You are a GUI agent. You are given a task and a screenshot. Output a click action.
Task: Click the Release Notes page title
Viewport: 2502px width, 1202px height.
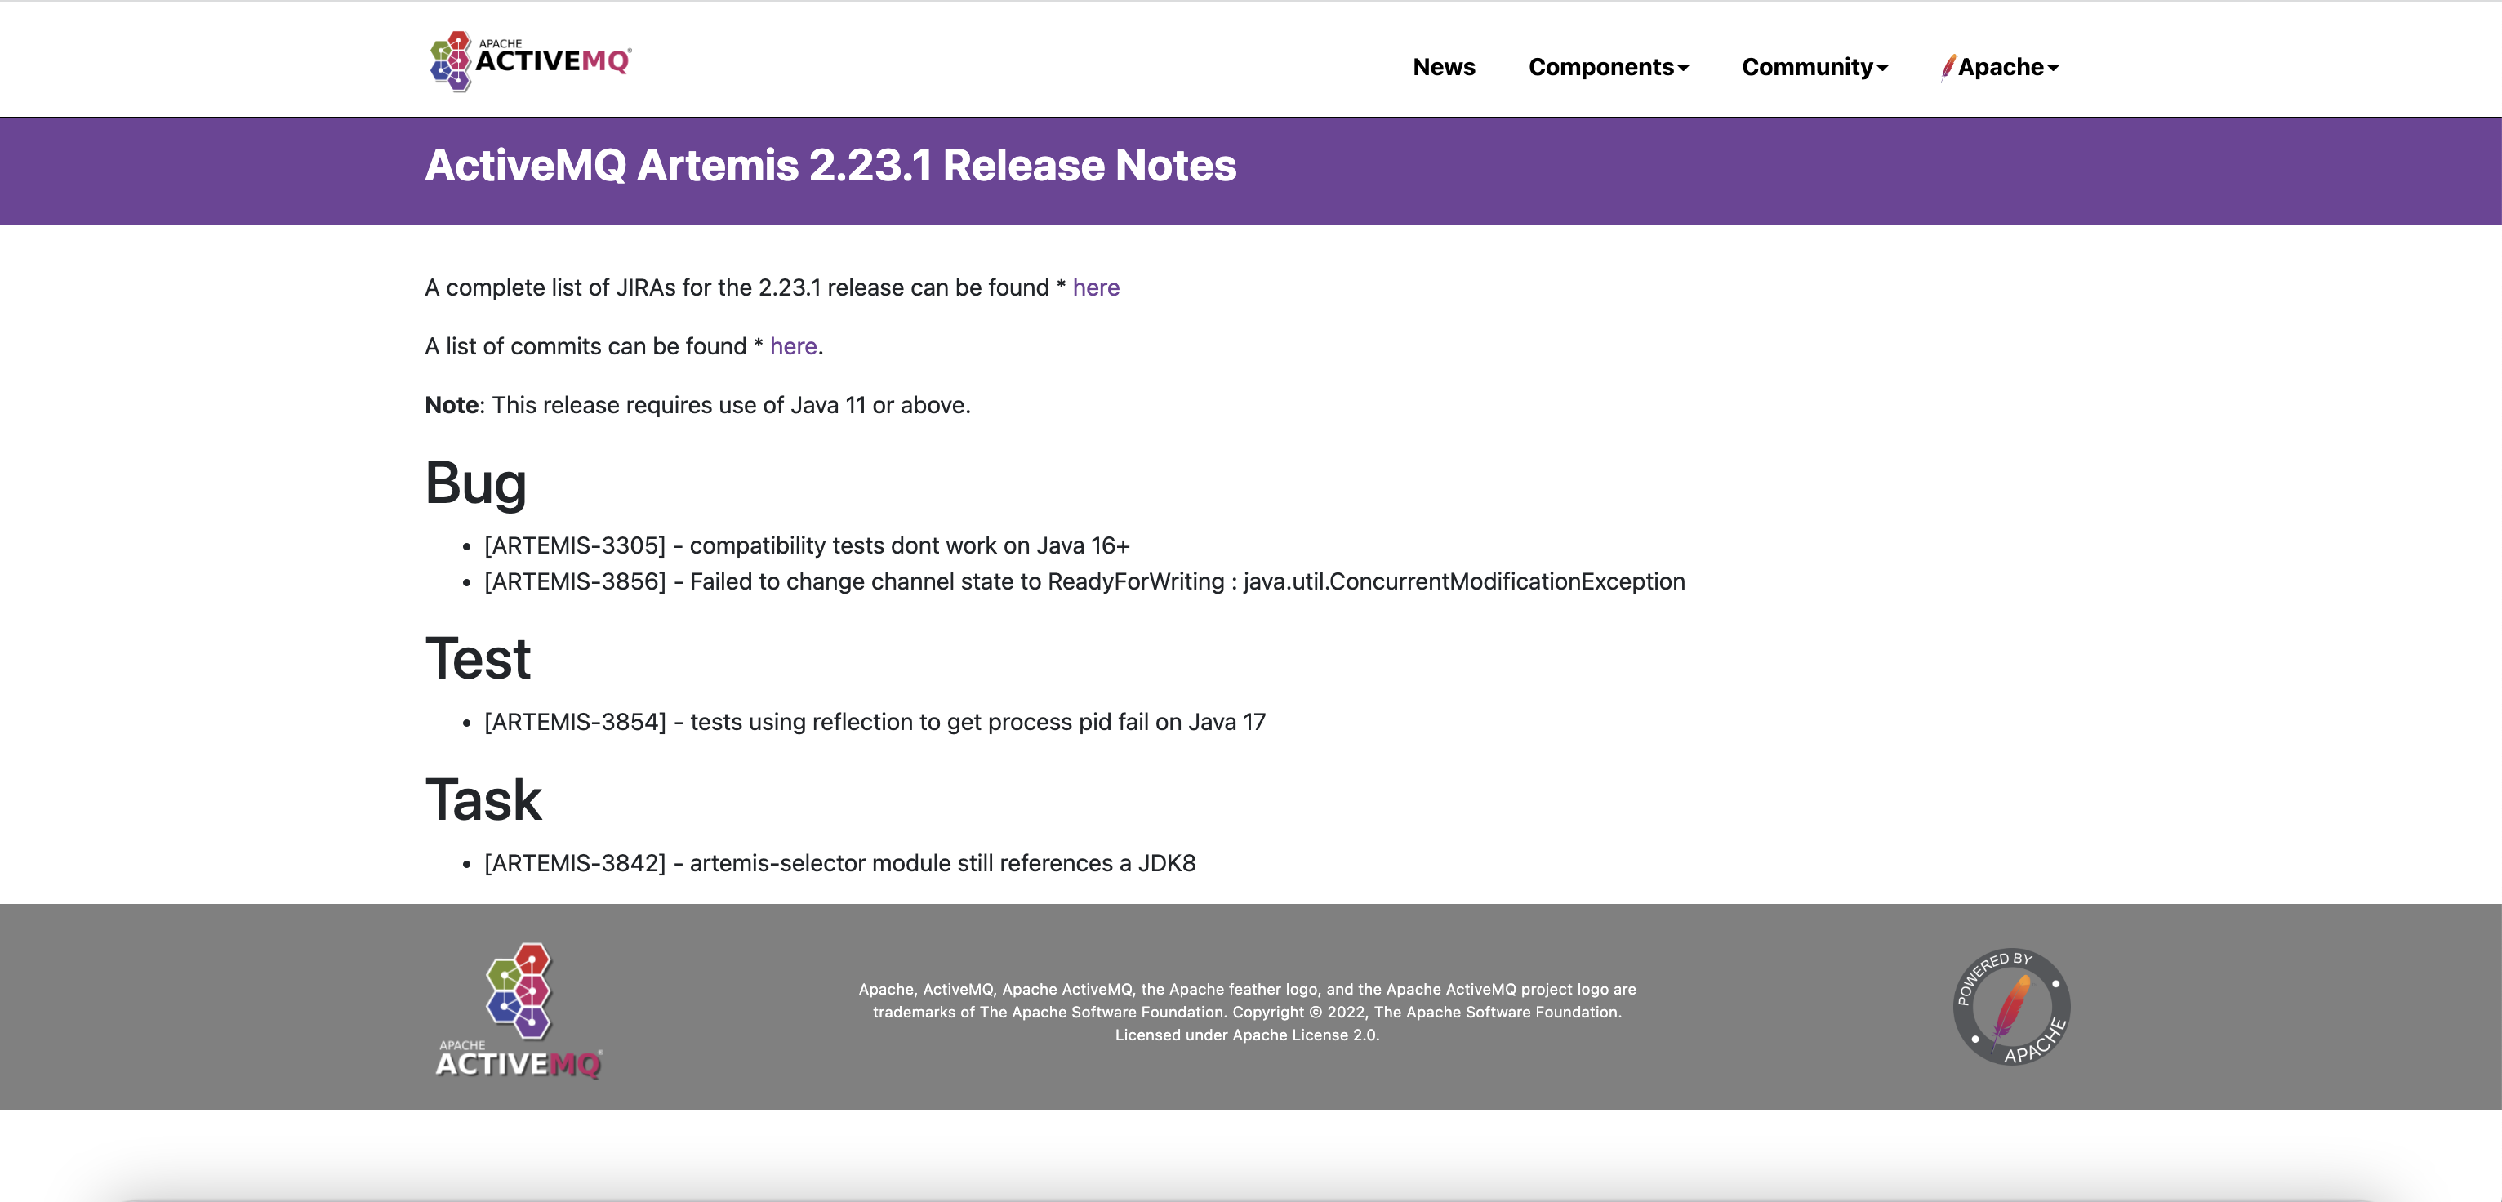(x=830, y=165)
